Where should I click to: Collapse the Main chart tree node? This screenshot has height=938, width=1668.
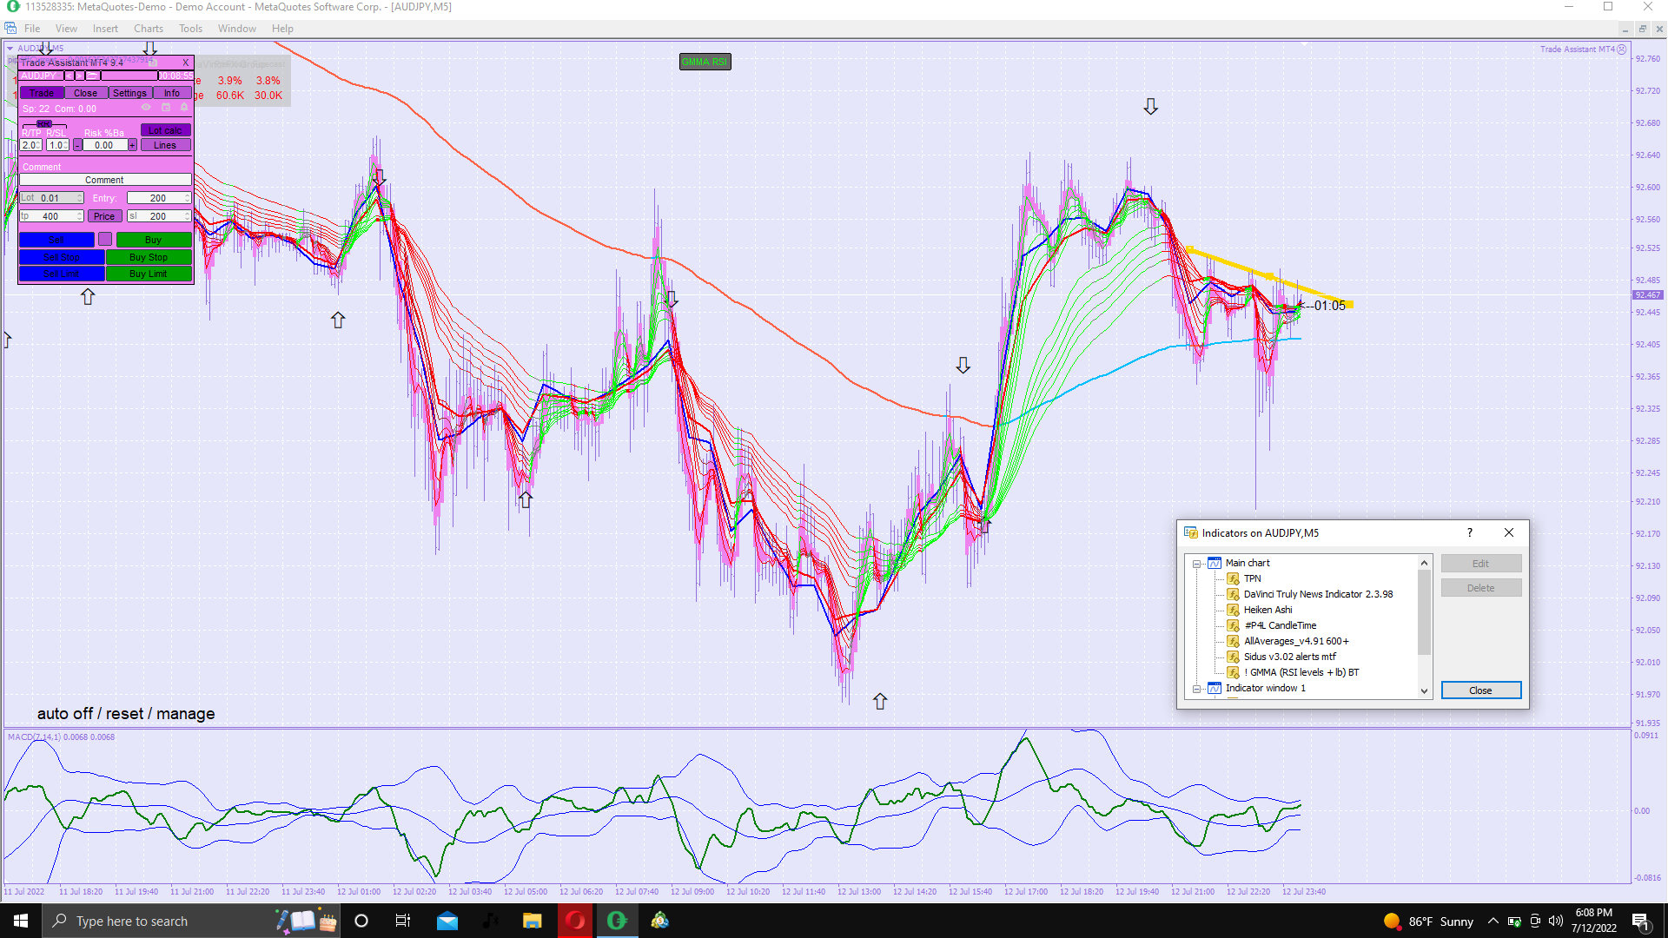click(x=1196, y=564)
